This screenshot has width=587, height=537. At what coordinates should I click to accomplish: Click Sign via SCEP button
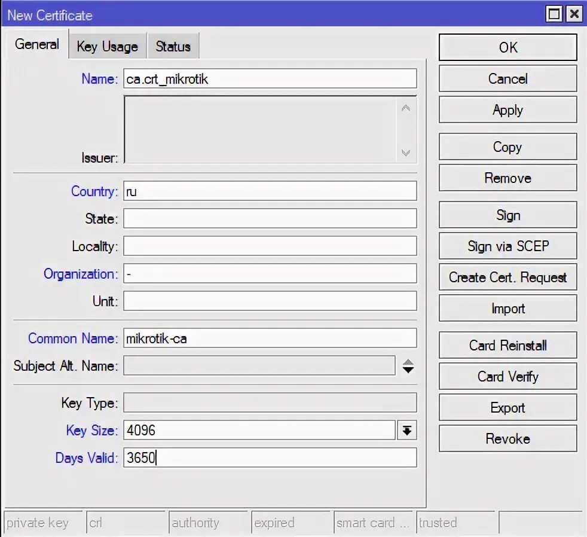click(x=507, y=246)
